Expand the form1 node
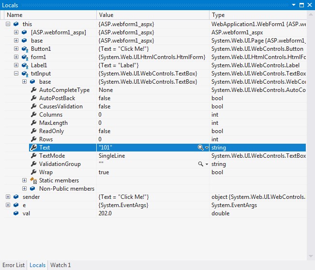Screen dimensions: 315x270 click(x=16, y=57)
